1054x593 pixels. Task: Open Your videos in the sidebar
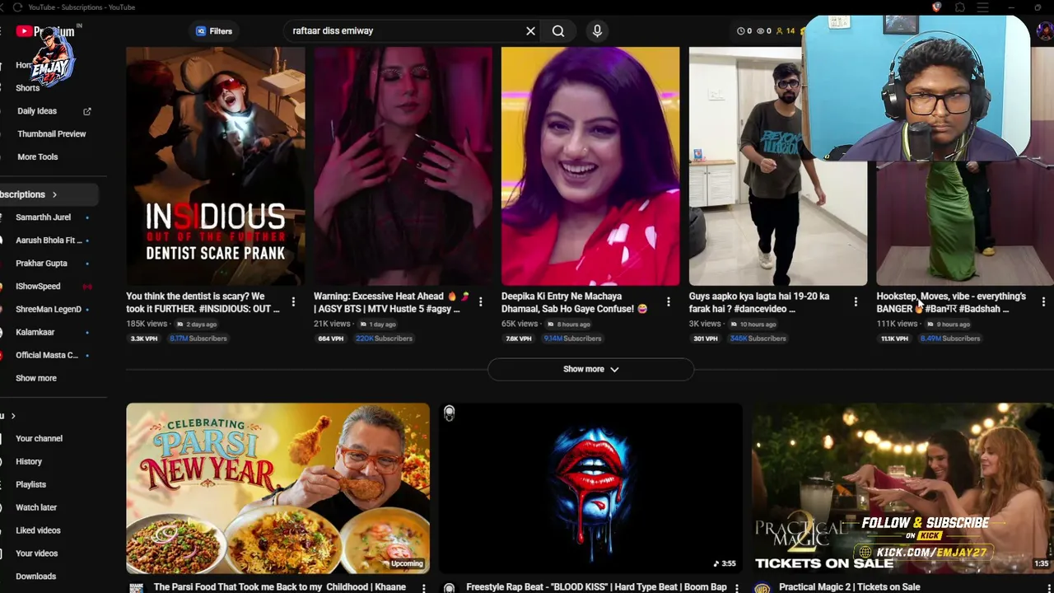click(x=36, y=554)
